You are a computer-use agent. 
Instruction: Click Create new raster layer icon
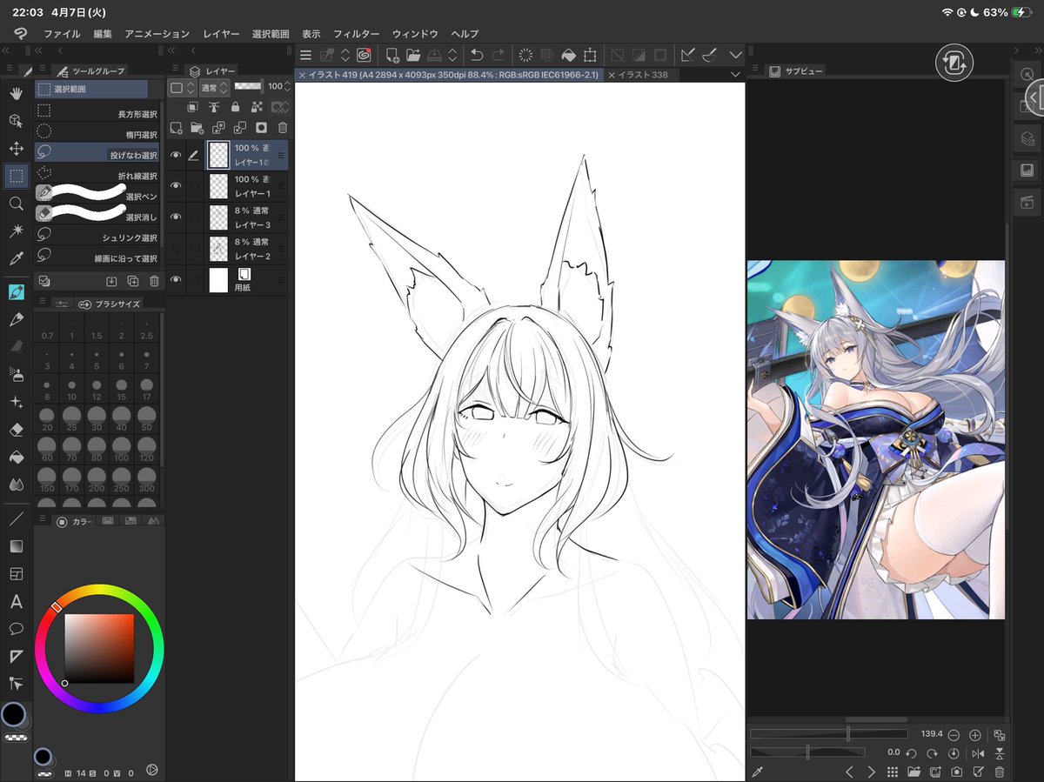coord(177,127)
